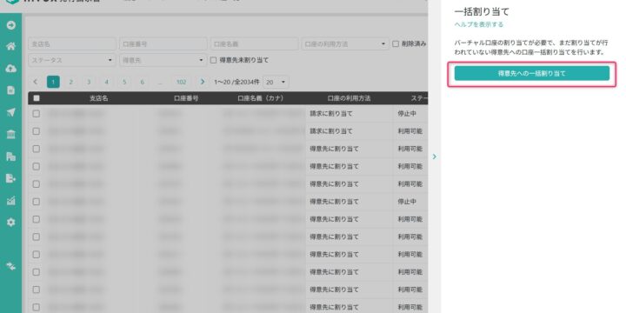This screenshot has width=626, height=313.
Task: Click the 1〜20 /全2034件 record count text
Action: point(236,82)
